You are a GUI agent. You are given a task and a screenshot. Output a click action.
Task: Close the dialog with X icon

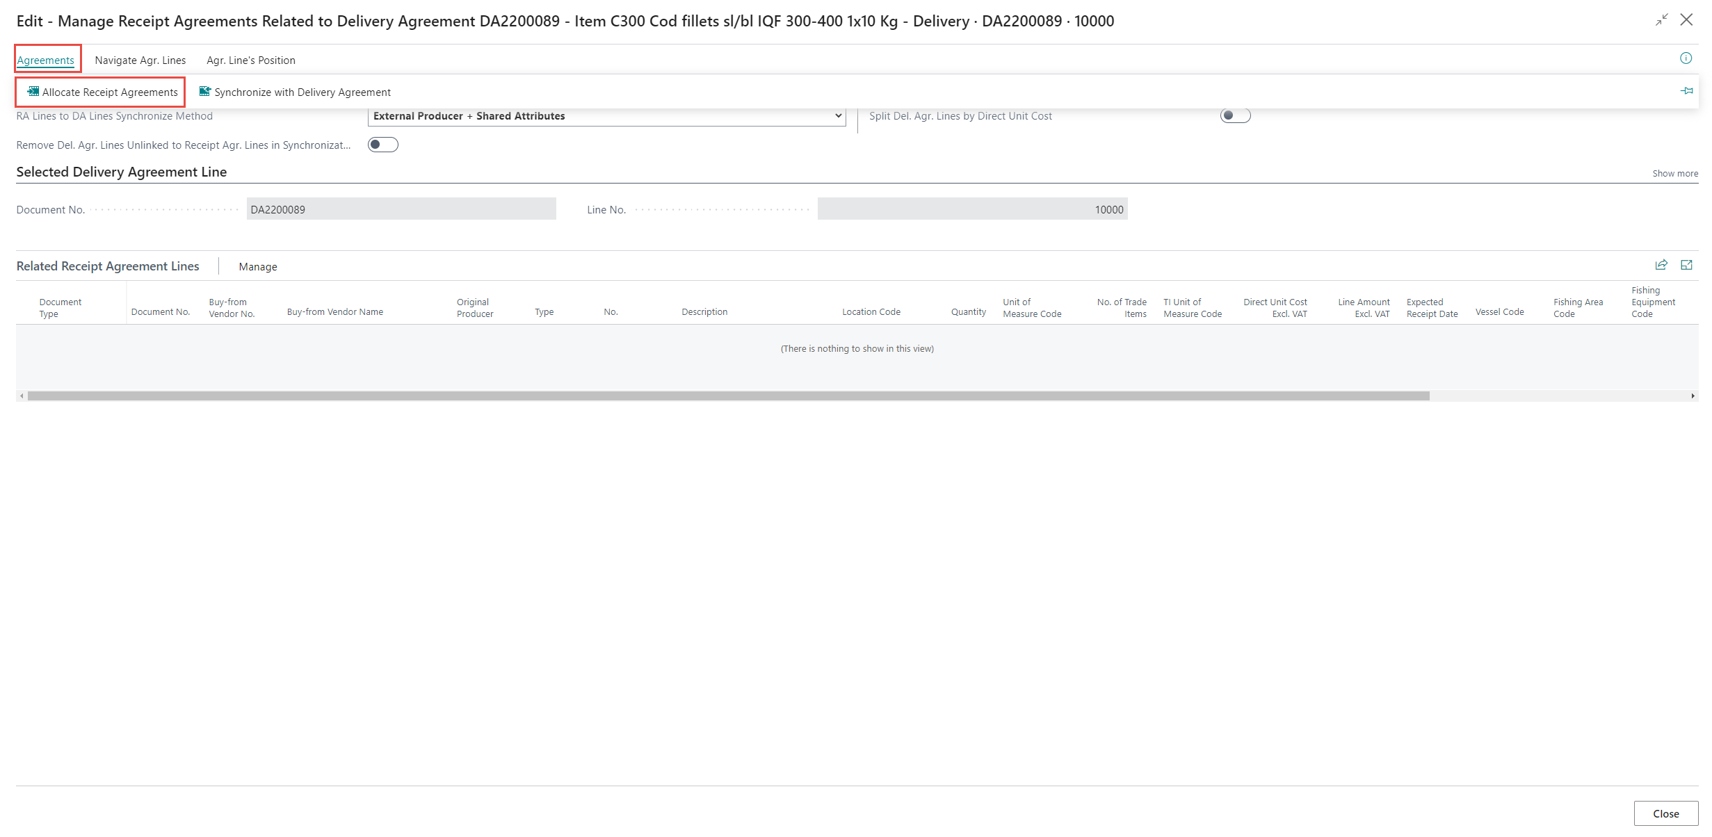tap(1686, 20)
